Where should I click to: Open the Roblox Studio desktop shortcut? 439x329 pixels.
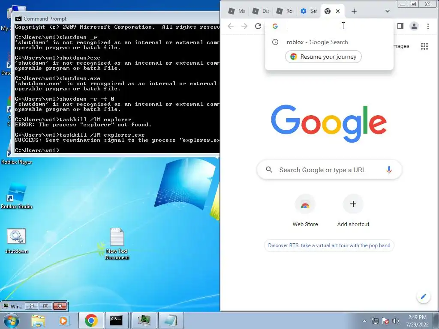(17, 196)
